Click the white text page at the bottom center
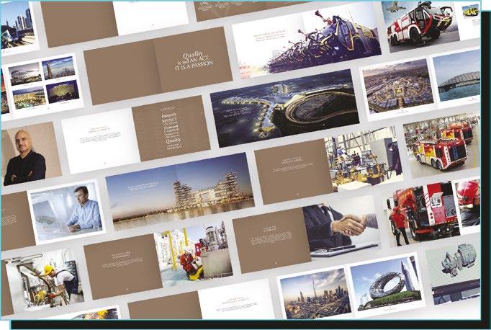The width and height of the screenshot is (491, 330). click(x=236, y=299)
